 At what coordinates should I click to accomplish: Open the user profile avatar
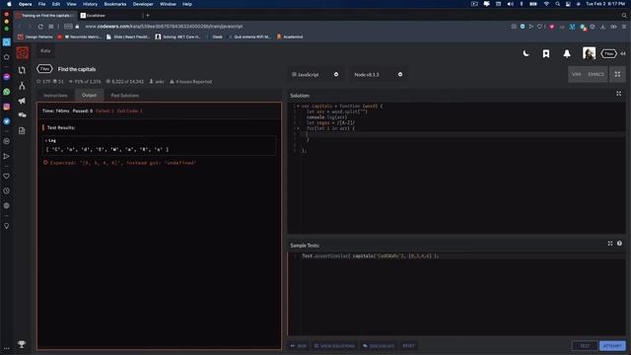pos(589,53)
